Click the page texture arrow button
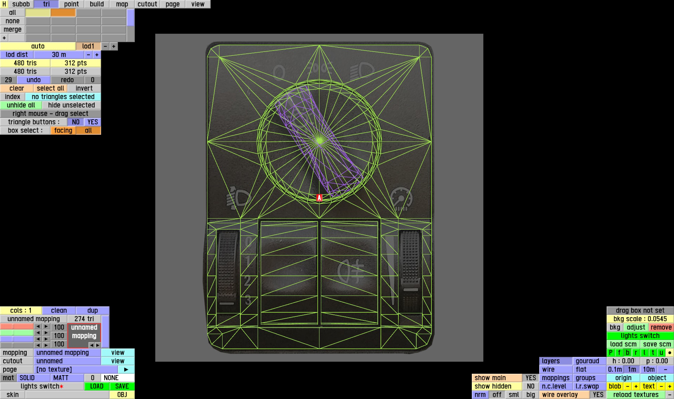 pos(126,370)
